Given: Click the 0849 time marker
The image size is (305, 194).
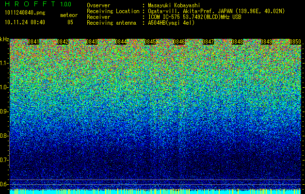Looking at the screenshot, I should (266, 42).
